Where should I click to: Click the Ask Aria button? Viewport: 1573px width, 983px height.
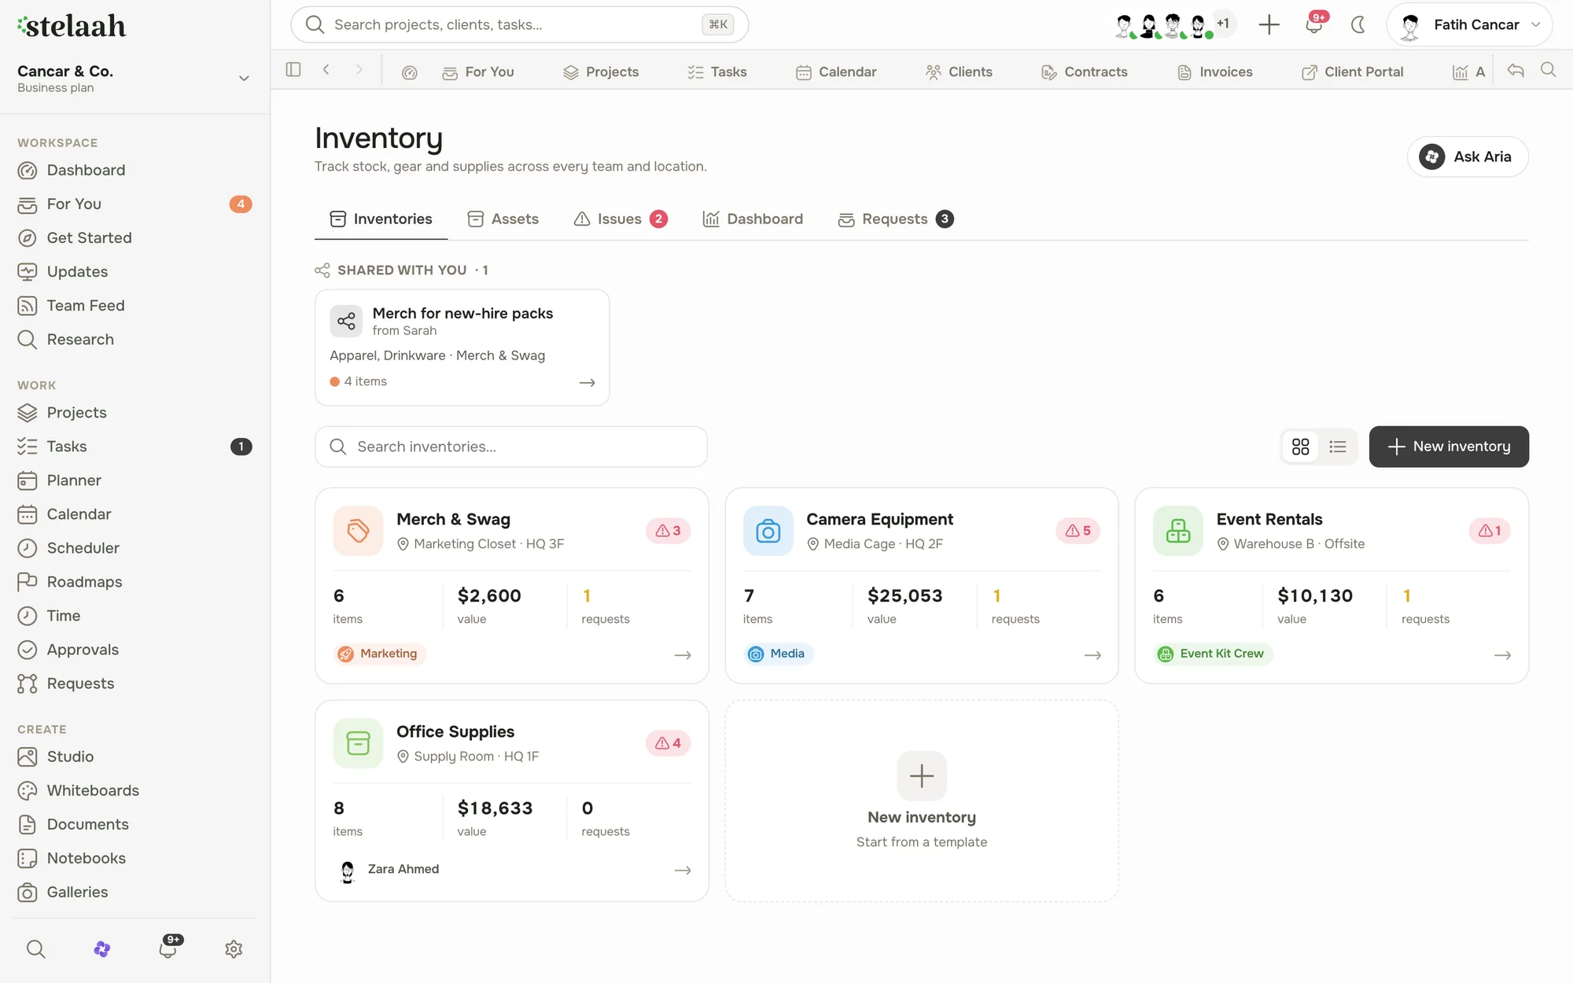click(1468, 156)
